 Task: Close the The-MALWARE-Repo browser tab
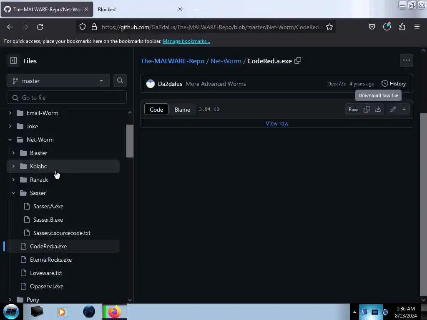point(86,9)
